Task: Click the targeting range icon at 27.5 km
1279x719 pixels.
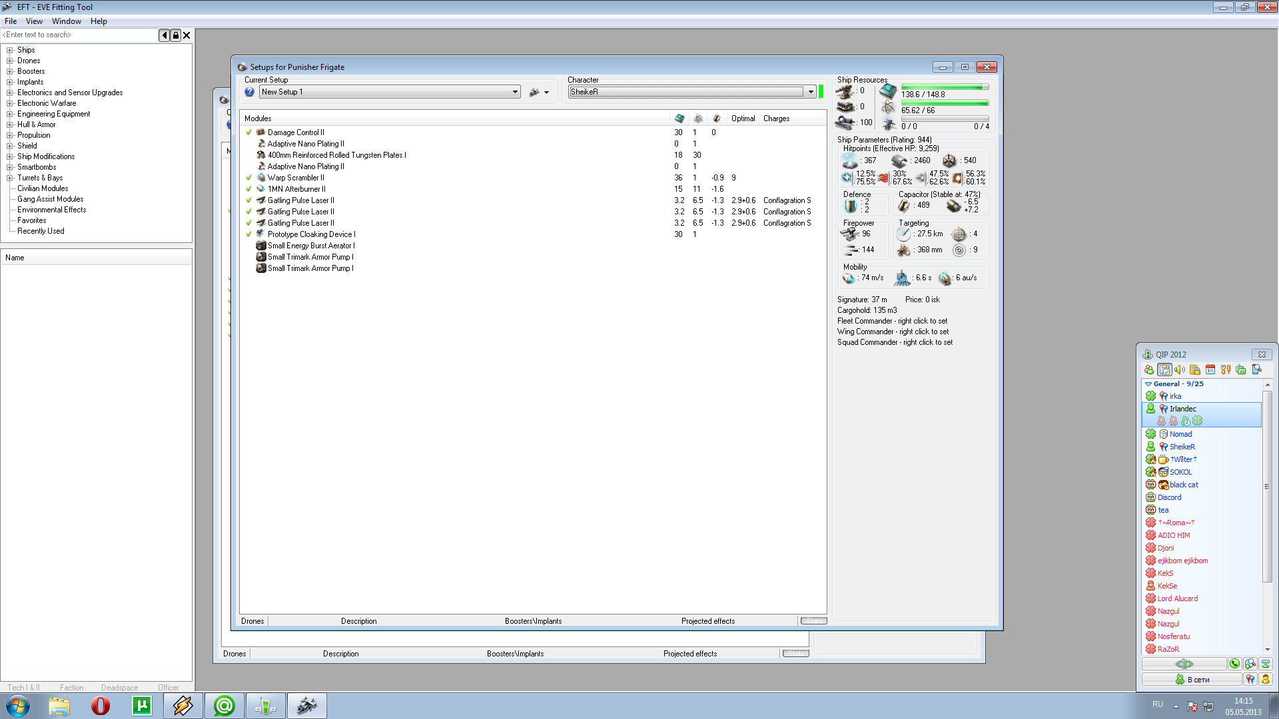Action: [903, 234]
